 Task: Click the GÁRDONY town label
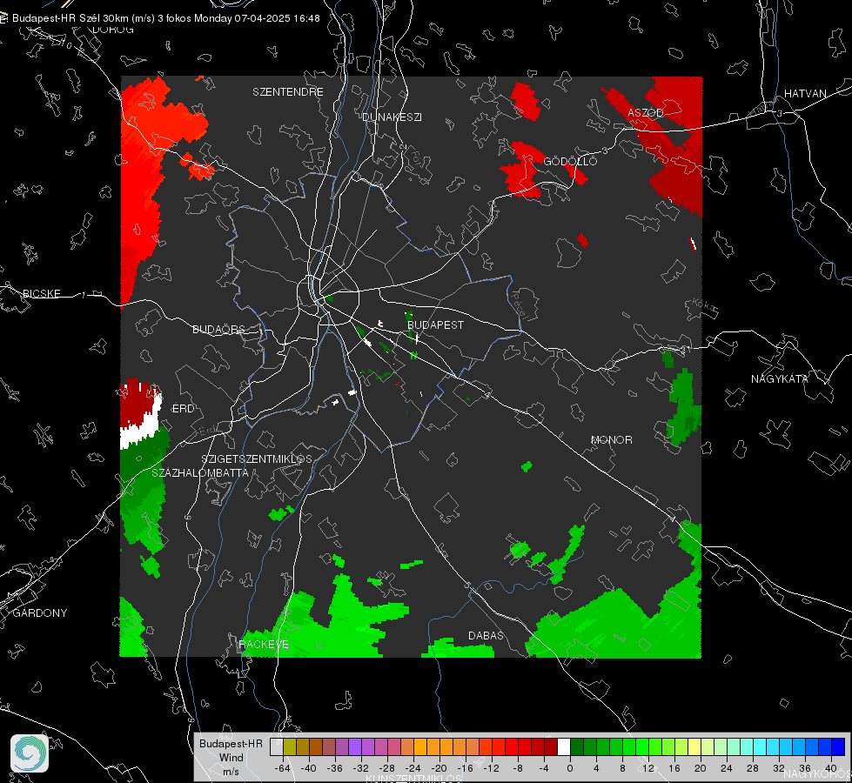tap(40, 613)
